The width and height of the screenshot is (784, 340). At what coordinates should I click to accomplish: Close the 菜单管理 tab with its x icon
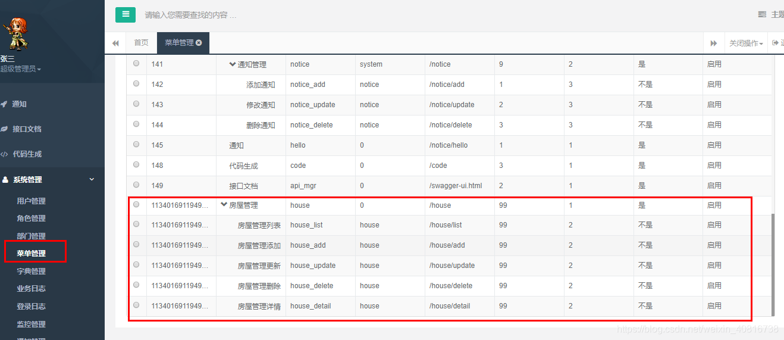coord(199,43)
